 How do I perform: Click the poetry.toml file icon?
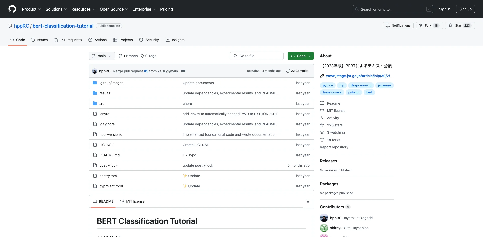coord(95,176)
